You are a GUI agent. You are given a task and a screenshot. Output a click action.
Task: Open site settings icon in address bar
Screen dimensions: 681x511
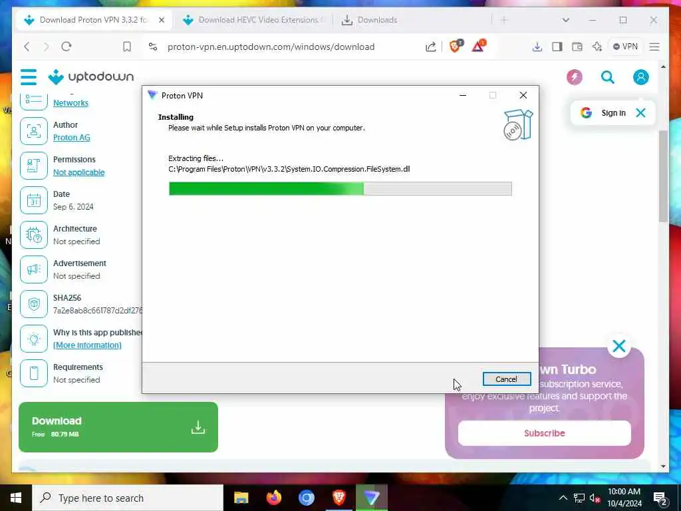coord(153,47)
